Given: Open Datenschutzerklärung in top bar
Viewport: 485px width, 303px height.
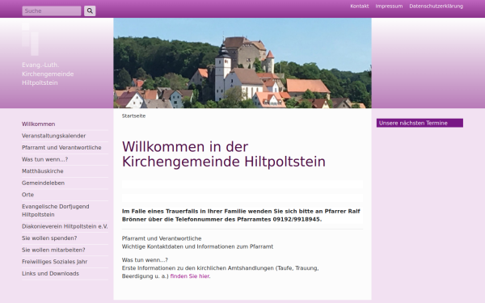Looking at the screenshot, I should tap(436, 6).
